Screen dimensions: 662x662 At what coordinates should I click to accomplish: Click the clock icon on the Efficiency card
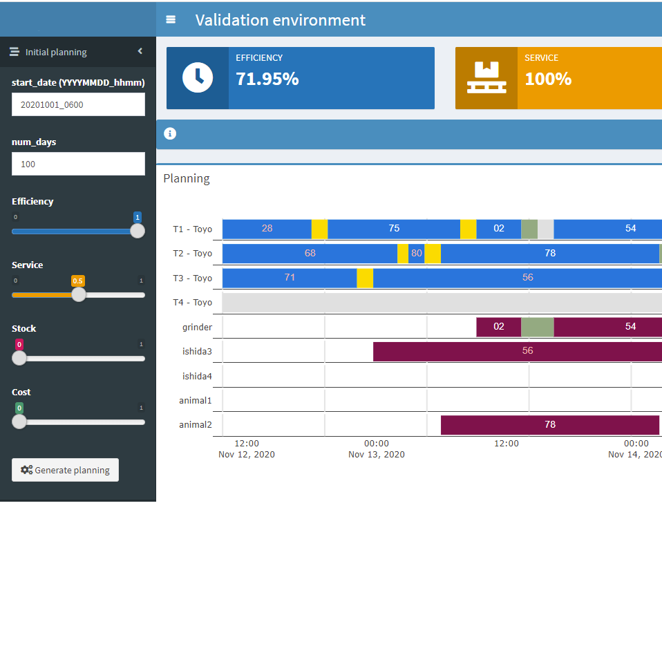pyautogui.click(x=196, y=77)
